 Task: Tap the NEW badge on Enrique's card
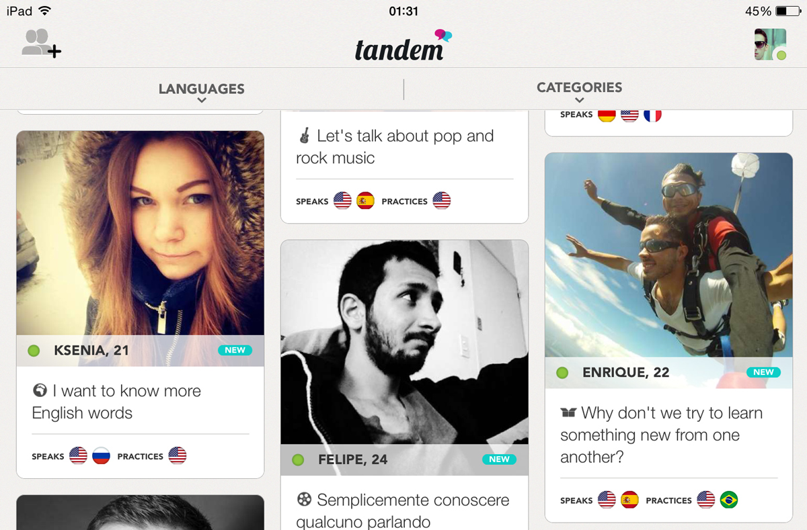point(763,372)
